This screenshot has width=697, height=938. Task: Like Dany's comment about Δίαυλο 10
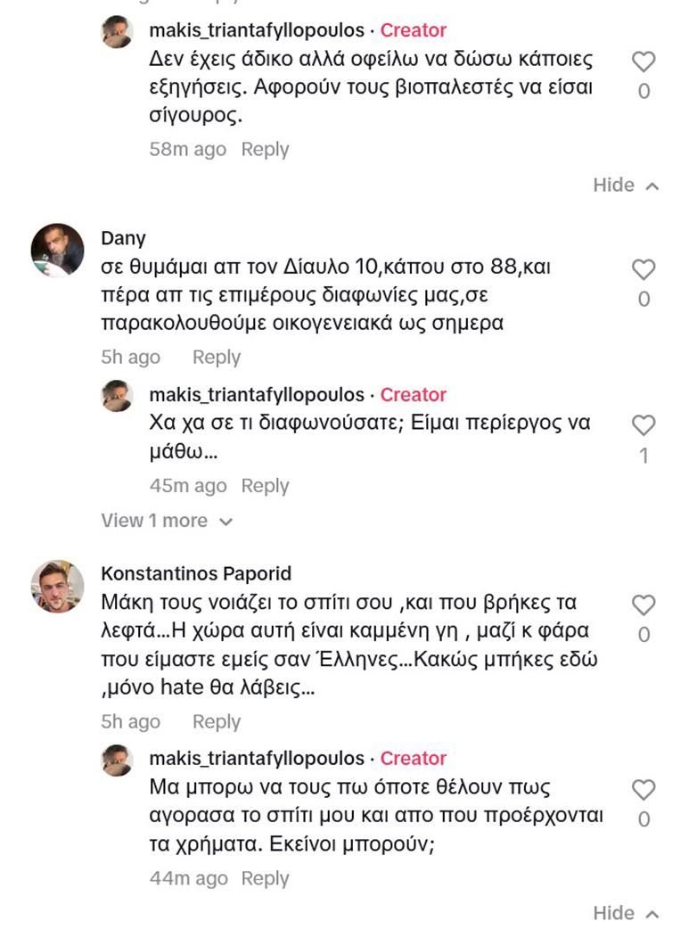(x=644, y=270)
